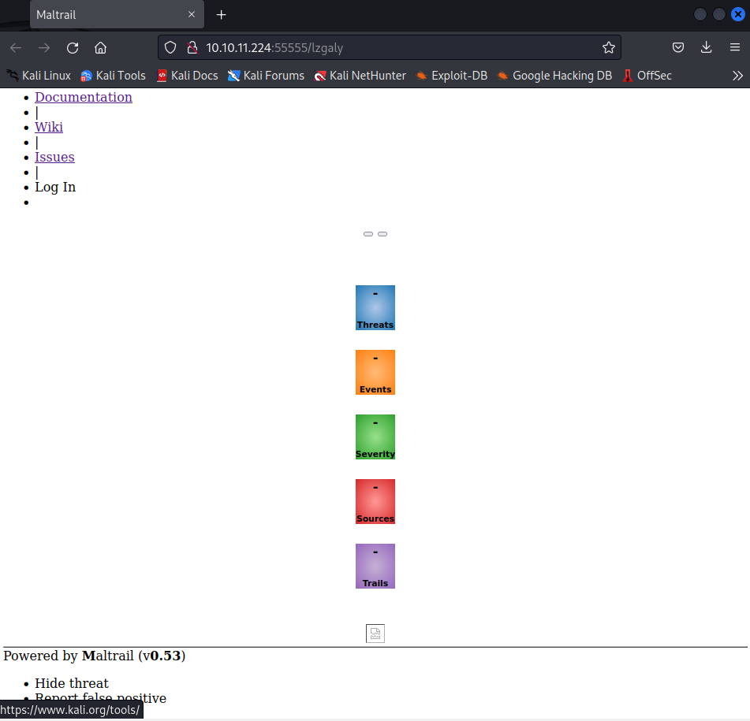
Task: Click the bookmark star in the address bar
Action: pyautogui.click(x=609, y=47)
